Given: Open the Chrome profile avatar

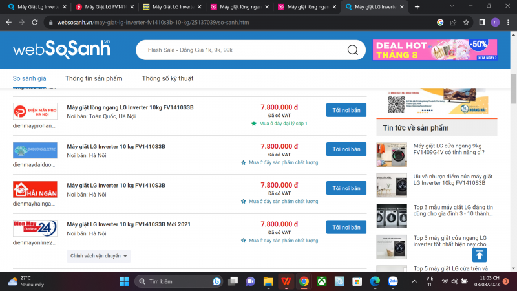Looking at the screenshot, I should [495, 22].
